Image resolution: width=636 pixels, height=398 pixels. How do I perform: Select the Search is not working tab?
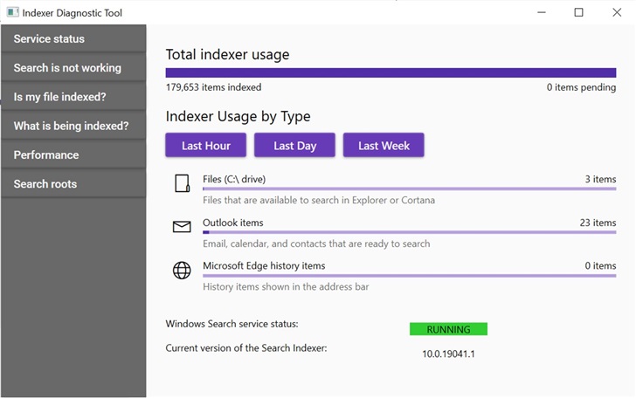tap(73, 68)
